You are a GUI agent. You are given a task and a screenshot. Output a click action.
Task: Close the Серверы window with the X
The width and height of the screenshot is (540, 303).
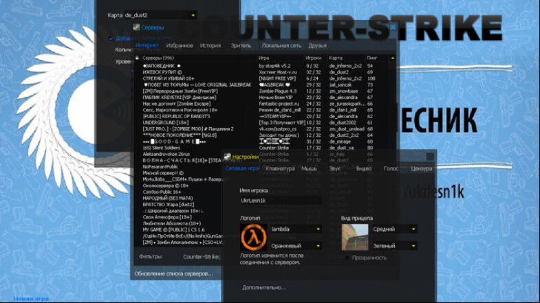click(393, 27)
